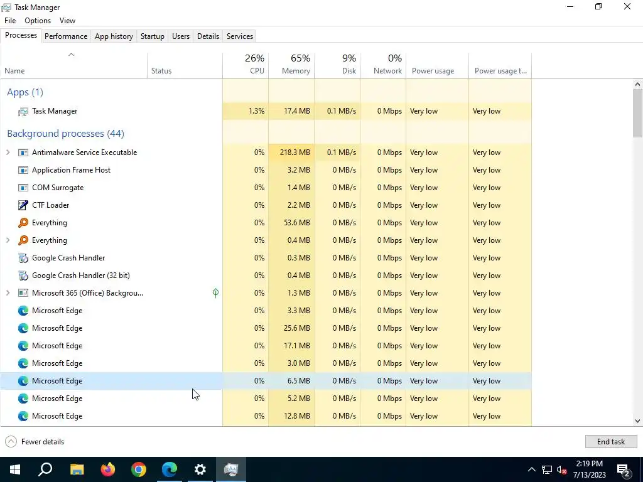Click the 2:19 PM taskbar clock
This screenshot has width=643, height=482.
pyautogui.click(x=589, y=469)
